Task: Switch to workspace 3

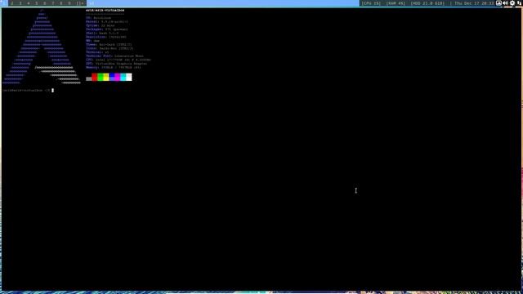Action: point(20,3)
